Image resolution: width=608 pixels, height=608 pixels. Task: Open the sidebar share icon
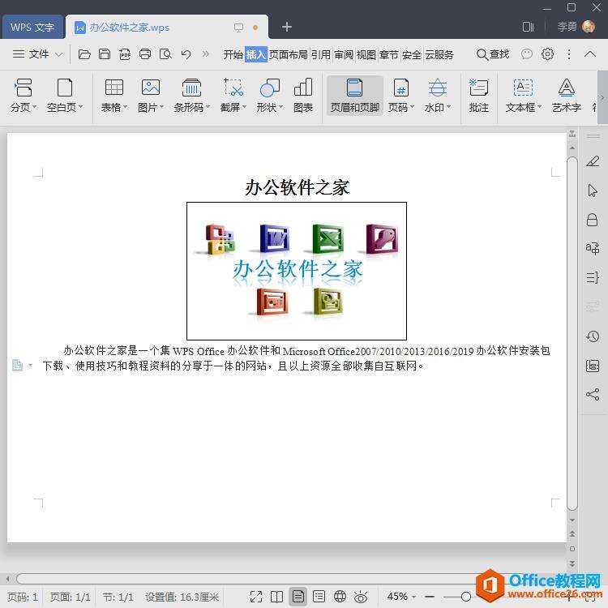tap(593, 394)
